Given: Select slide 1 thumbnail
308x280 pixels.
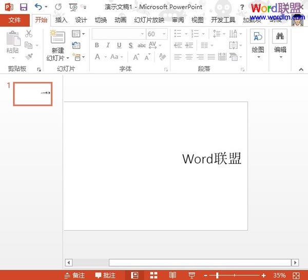Looking at the screenshot, I should click(x=33, y=94).
